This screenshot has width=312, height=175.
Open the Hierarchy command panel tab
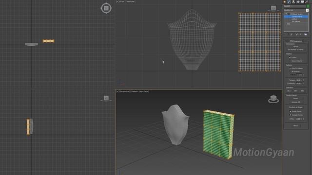[293, 2]
